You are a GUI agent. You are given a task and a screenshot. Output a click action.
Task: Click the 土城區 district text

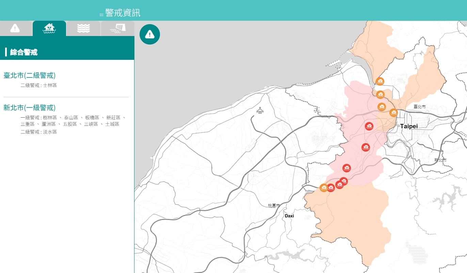tap(112, 124)
